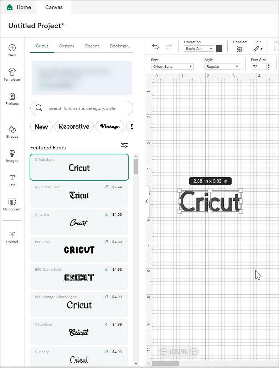Click the Deselect icon
The image size is (279, 368).
240,48
